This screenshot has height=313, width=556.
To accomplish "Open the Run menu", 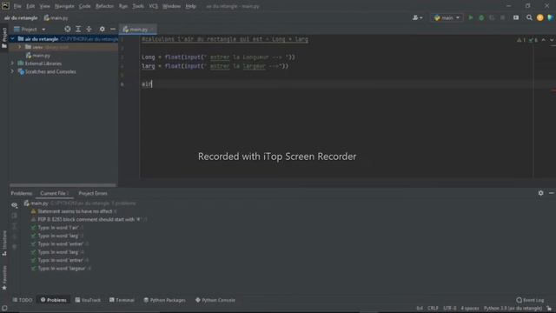I will pos(123,6).
